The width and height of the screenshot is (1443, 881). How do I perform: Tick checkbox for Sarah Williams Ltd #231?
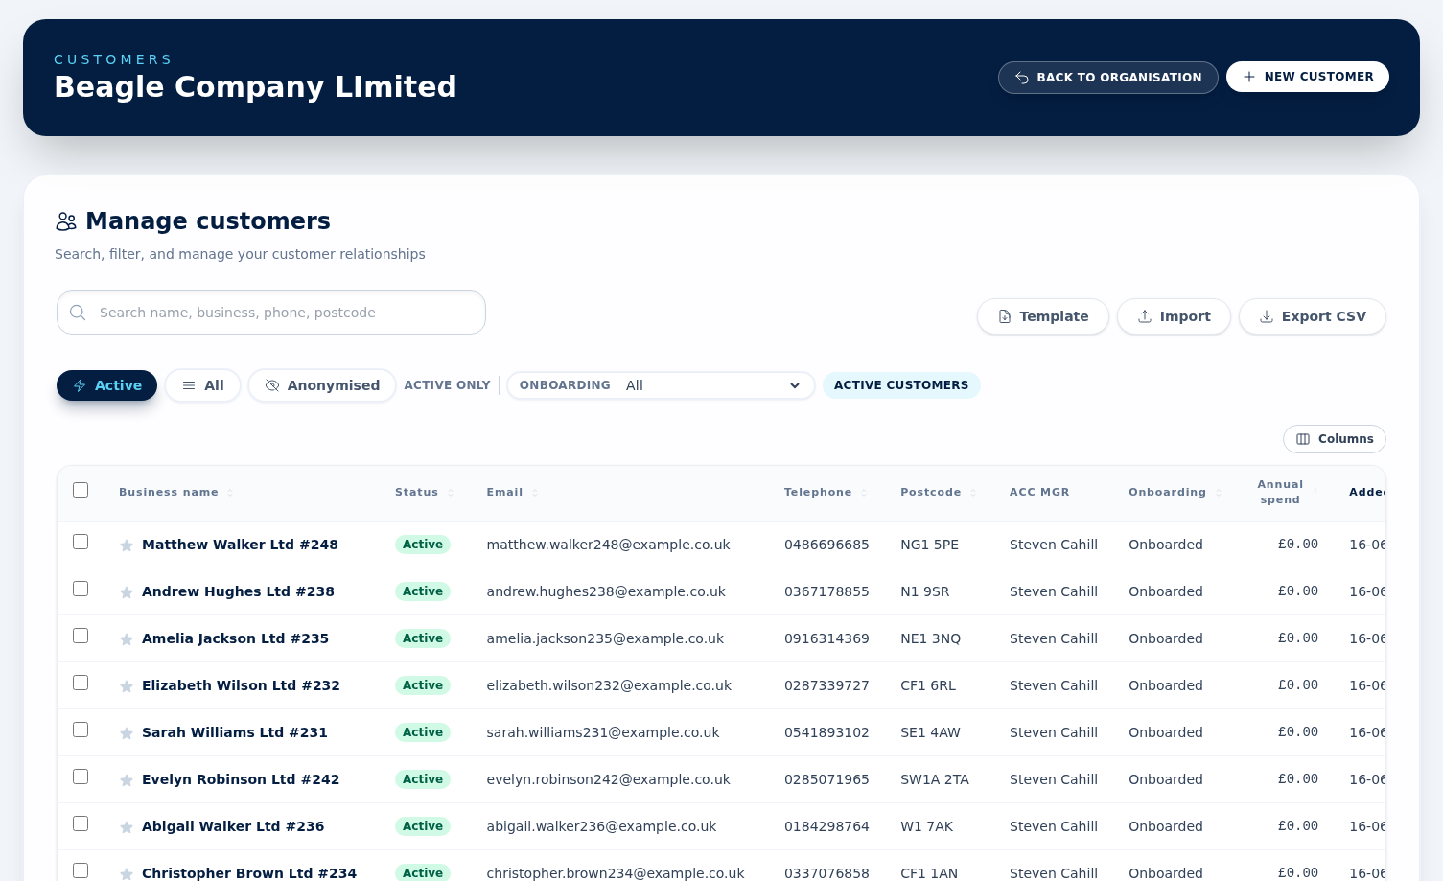click(x=81, y=730)
